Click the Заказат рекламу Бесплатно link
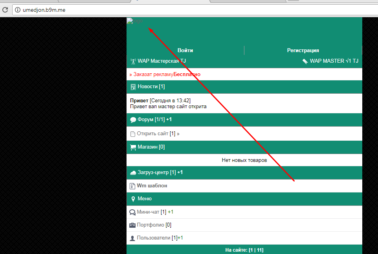The height and width of the screenshot is (254, 378). tap(165, 74)
